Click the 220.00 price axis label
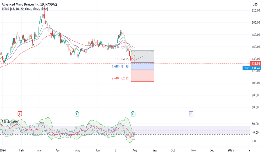 click(x=256, y=10)
